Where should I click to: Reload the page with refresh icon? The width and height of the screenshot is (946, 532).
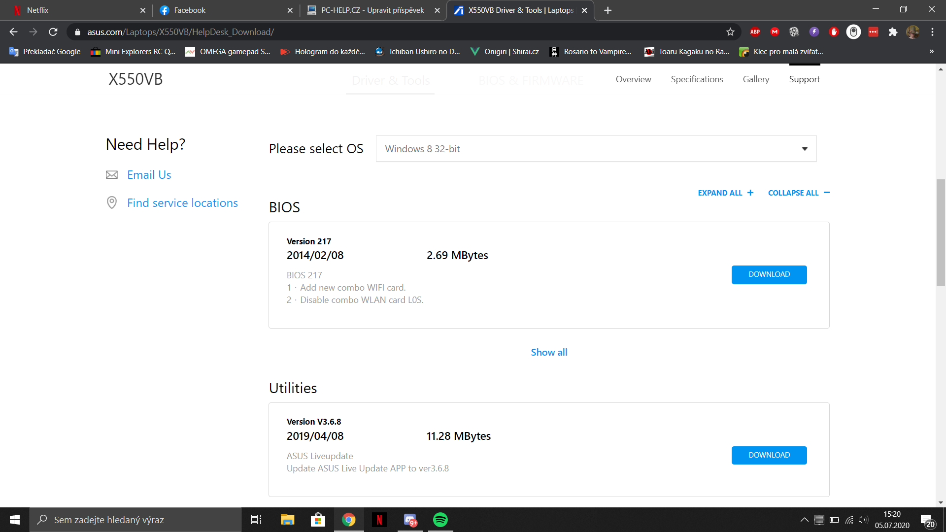coord(53,32)
